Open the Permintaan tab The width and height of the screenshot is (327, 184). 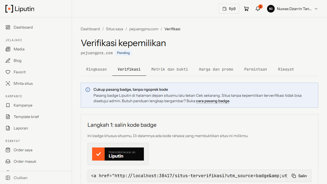click(256, 69)
